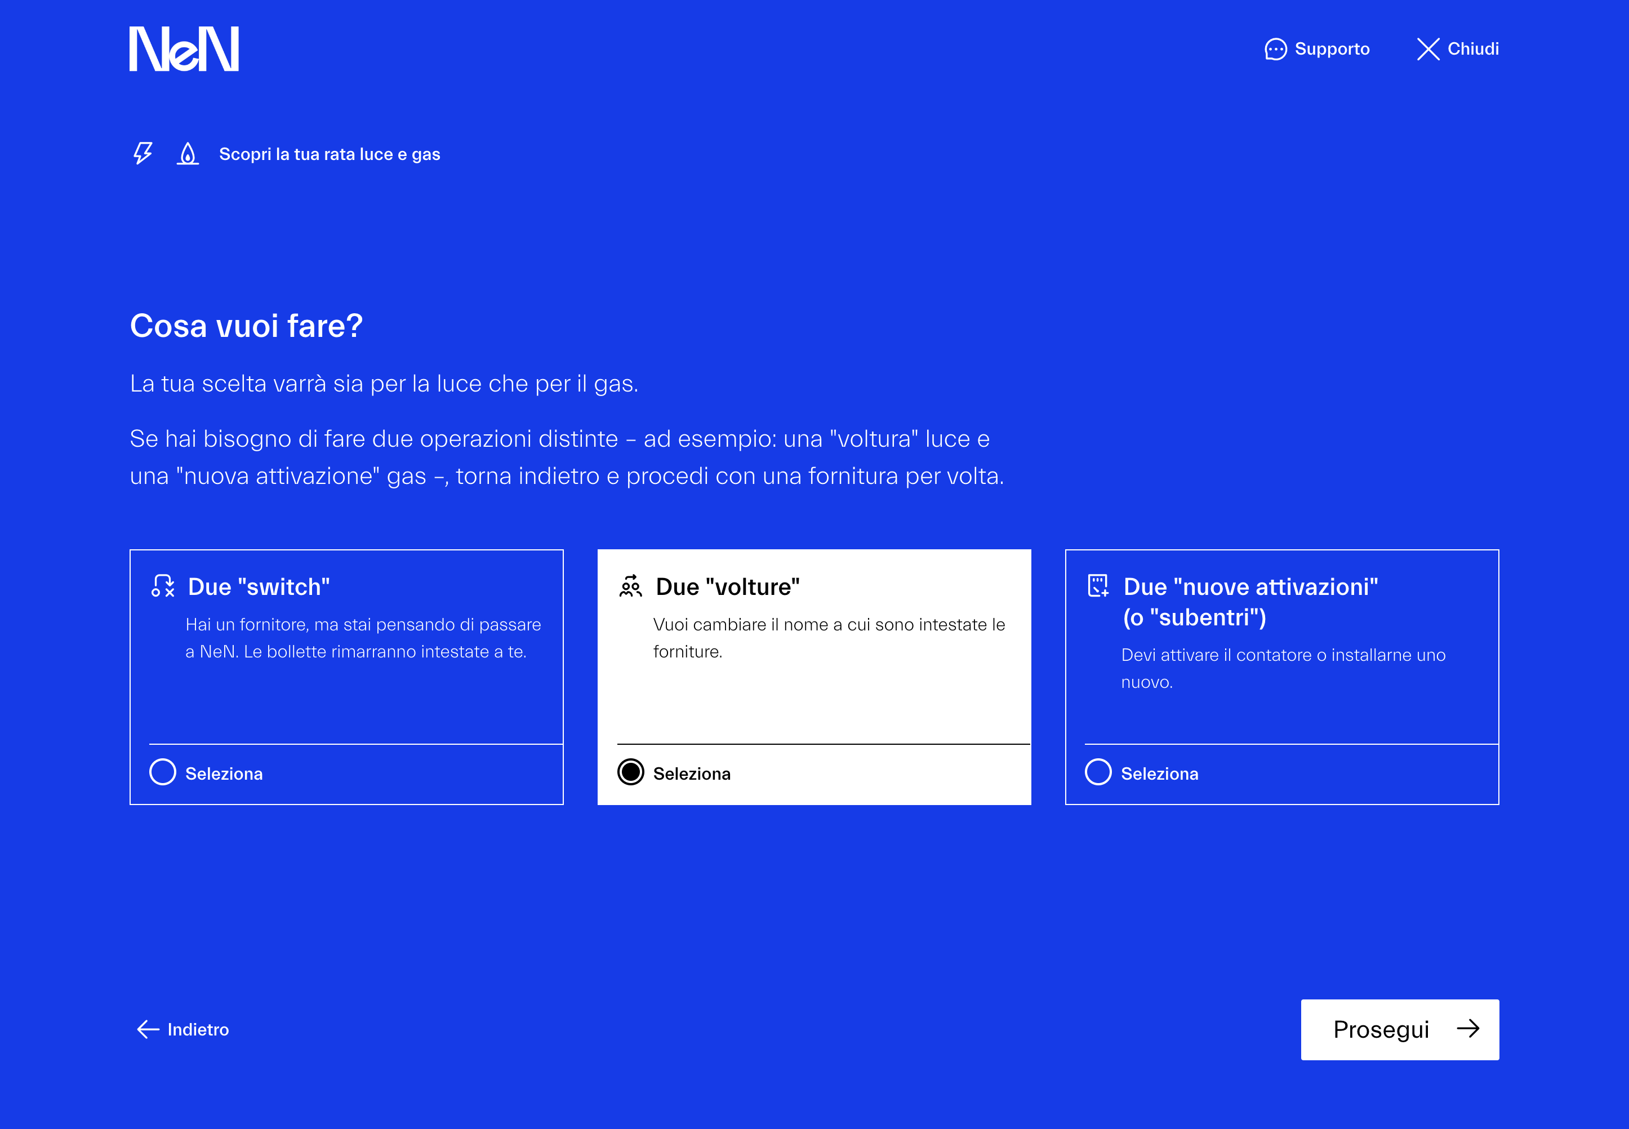The height and width of the screenshot is (1129, 1629).
Task: Click the new activation building icon
Action: click(1098, 586)
